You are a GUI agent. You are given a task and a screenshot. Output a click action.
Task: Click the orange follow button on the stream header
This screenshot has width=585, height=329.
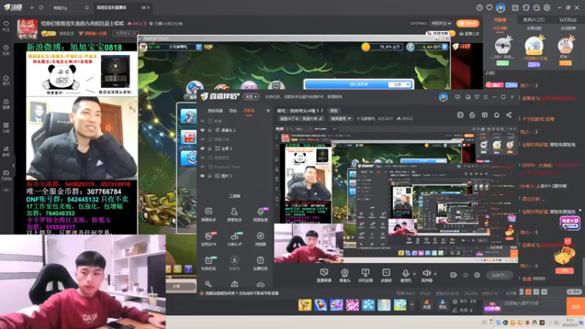point(467,23)
